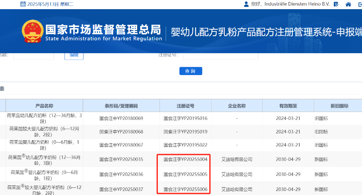Click the 新旧国标 column header
The width and height of the screenshot is (362, 195).
339,106
